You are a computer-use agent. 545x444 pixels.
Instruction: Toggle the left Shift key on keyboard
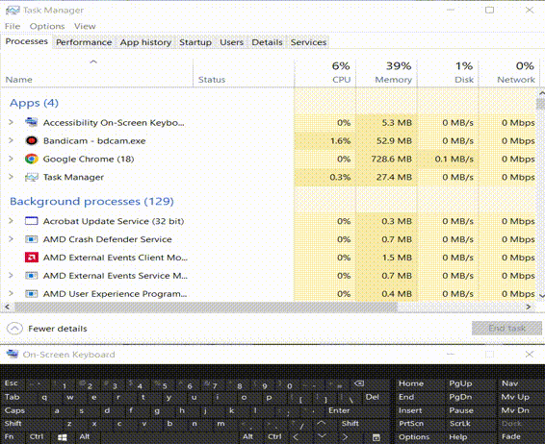(13, 424)
